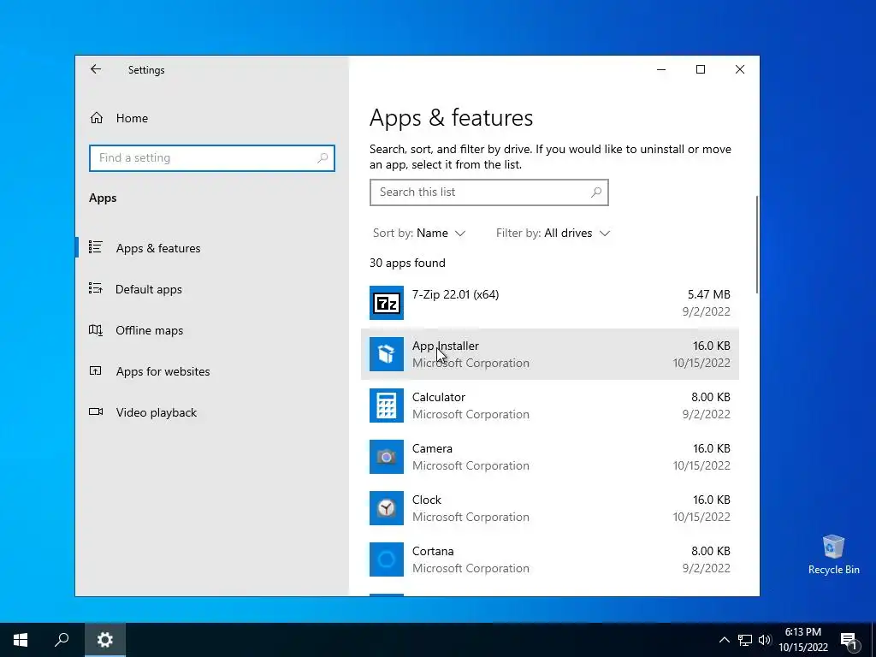The height and width of the screenshot is (657, 876).
Task: Click the Apps for websites icon
Action: pos(96,370)
